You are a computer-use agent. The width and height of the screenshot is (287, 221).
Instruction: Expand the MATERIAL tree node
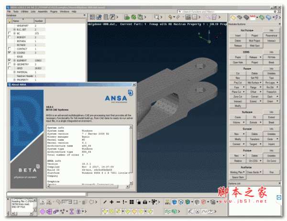pyautogui.click(x=14, y=72)
